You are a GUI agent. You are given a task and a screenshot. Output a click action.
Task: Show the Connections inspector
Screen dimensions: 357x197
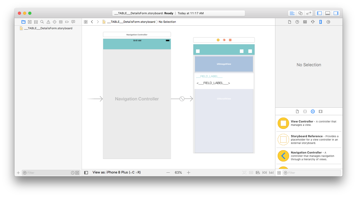(328, 22)
